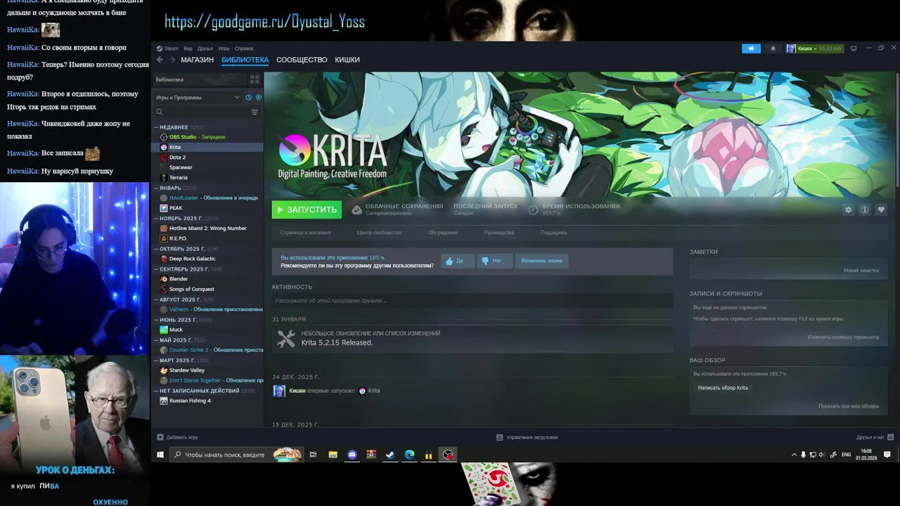Select Stardew Valley in the library
The image size is (900, 506).
pos(207,370)
